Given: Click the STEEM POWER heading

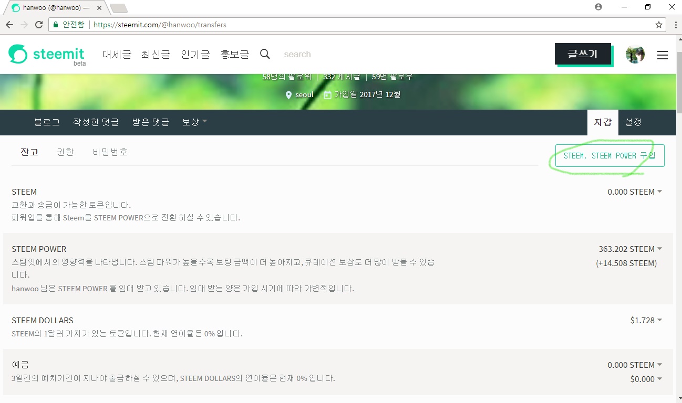Looking at the screenshot, I should point(39,249).
